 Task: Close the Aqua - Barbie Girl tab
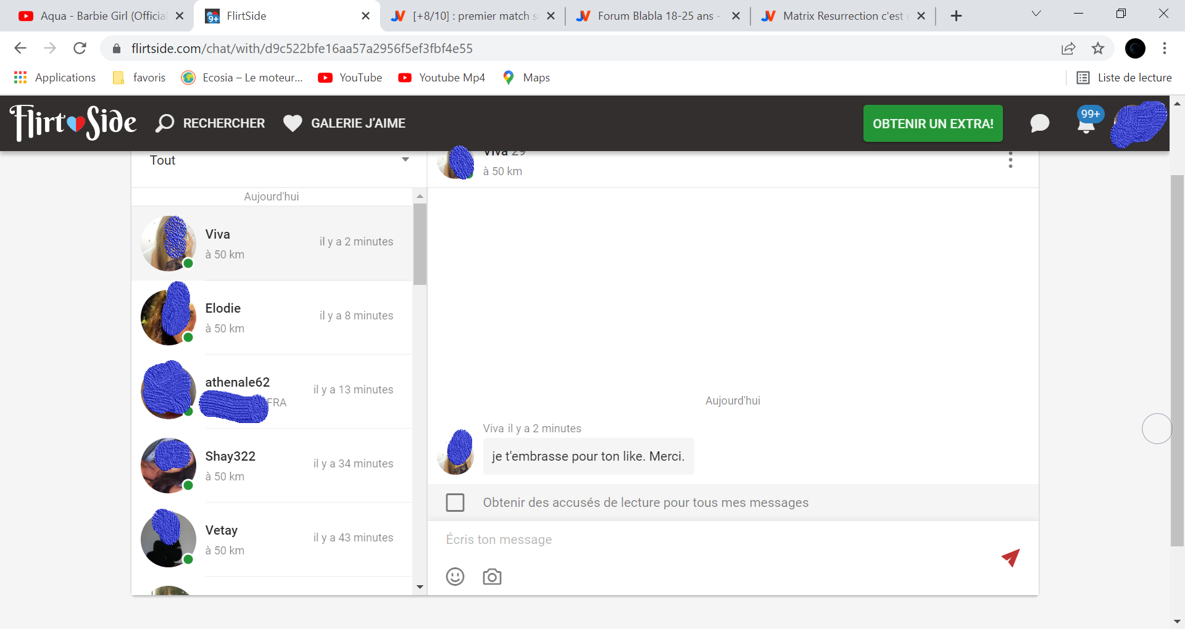(x=180, y=16)
